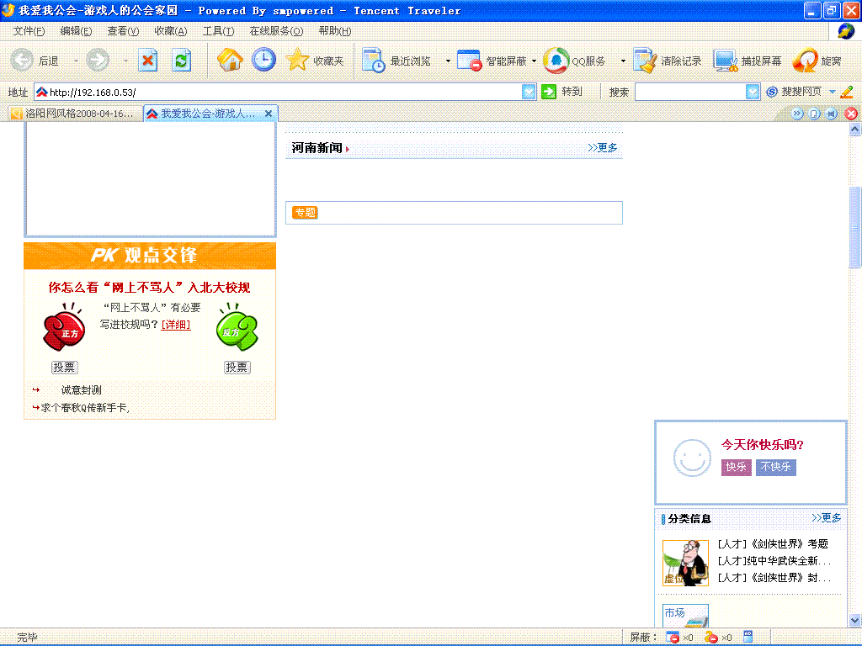The image size is (862, 646).
Task: Click the 捕捉屏幕 screen-capture icon
Action: coord(726,60)
